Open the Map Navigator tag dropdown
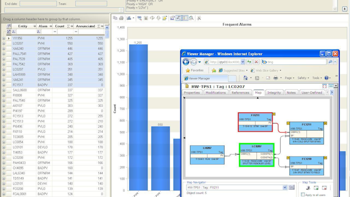The image size is (350, 197). pos(284,187)
